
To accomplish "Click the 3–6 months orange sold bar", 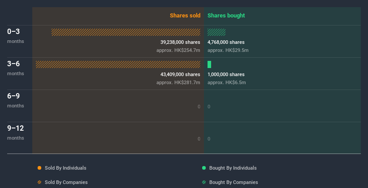I will click(118, 64).
